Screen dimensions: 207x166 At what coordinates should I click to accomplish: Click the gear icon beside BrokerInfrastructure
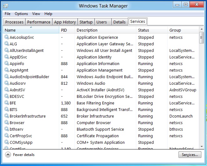pyautogui.click(x=7, y=116)
